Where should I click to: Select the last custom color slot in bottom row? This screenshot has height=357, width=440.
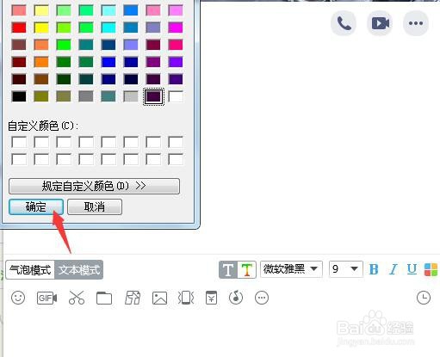176,159
